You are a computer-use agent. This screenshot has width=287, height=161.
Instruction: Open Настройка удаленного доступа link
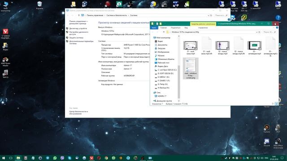[x=79, y=33]
